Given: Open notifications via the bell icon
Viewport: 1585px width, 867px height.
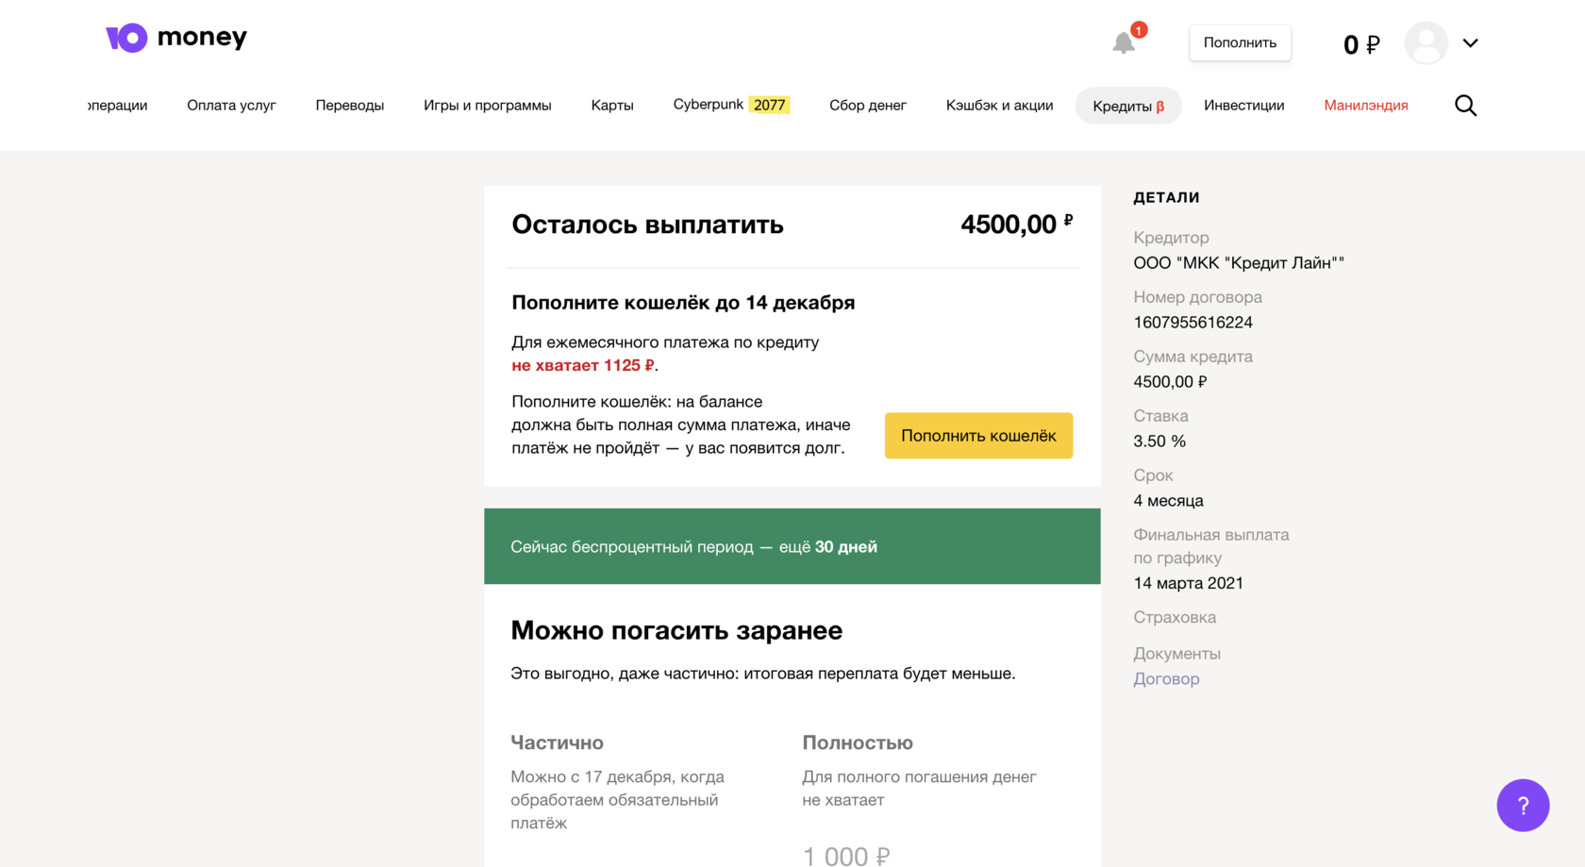Looking at the screenshot, I should [1123, 43].
